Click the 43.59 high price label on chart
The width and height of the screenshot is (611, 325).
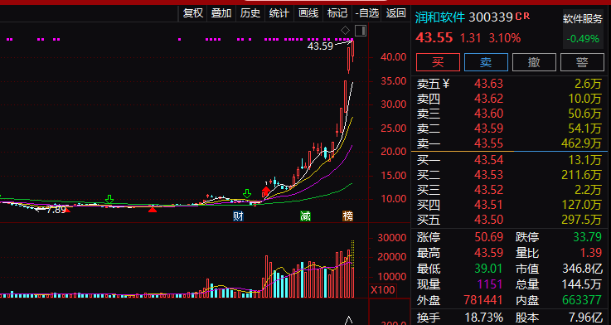320,46
